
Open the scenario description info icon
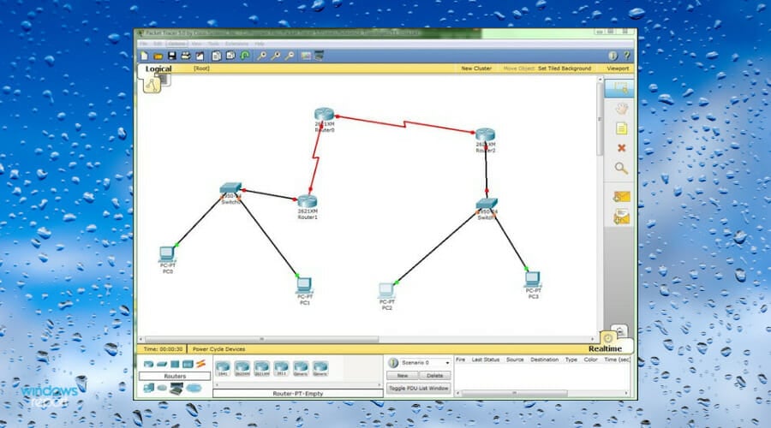tap(393, 363)
